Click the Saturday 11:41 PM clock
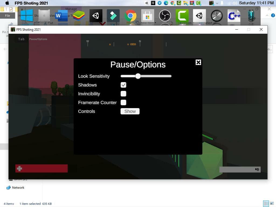This screenshot has height=207, width=276. (256, 3)
